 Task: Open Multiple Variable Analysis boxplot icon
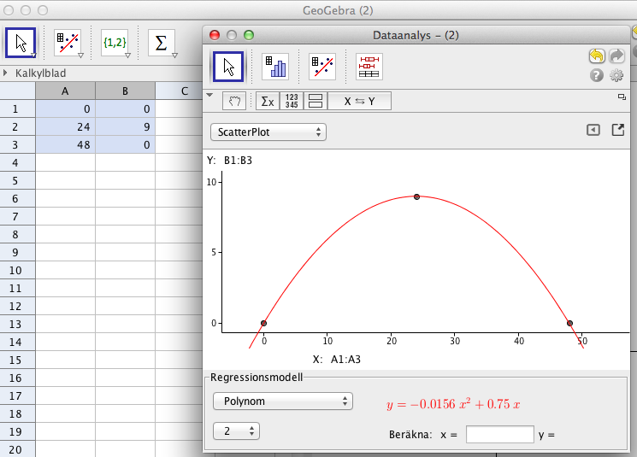(369, 66)
